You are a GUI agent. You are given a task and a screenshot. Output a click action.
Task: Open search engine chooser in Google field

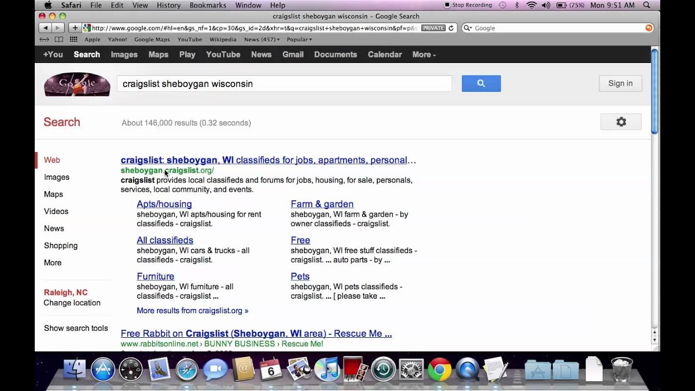467,28
